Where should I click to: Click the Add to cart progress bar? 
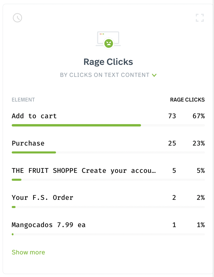tap(108, 125)
